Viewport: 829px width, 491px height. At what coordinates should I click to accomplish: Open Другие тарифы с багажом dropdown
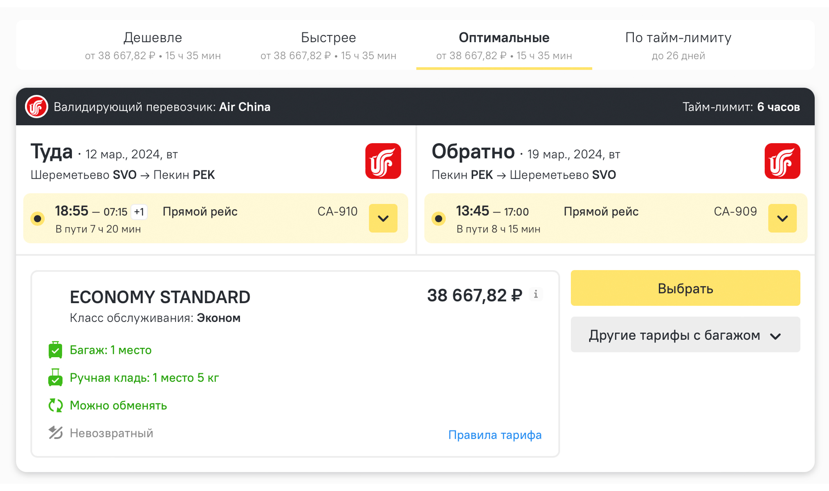click(685, 335)
